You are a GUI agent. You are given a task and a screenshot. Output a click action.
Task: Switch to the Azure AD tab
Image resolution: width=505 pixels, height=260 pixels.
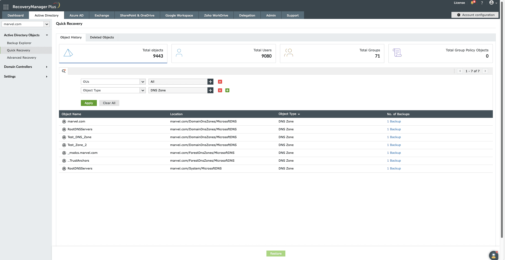[x=77, y=15]
